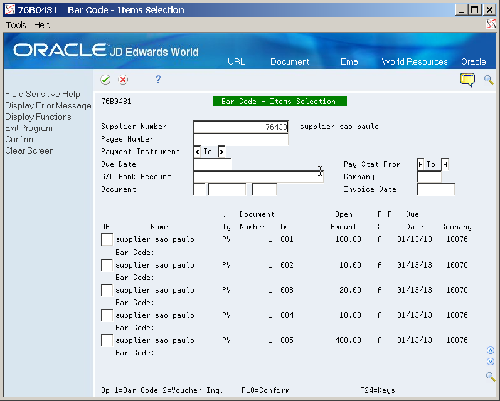
Task: Open the Oracle link in the banner
Action: tap(473, 61)
